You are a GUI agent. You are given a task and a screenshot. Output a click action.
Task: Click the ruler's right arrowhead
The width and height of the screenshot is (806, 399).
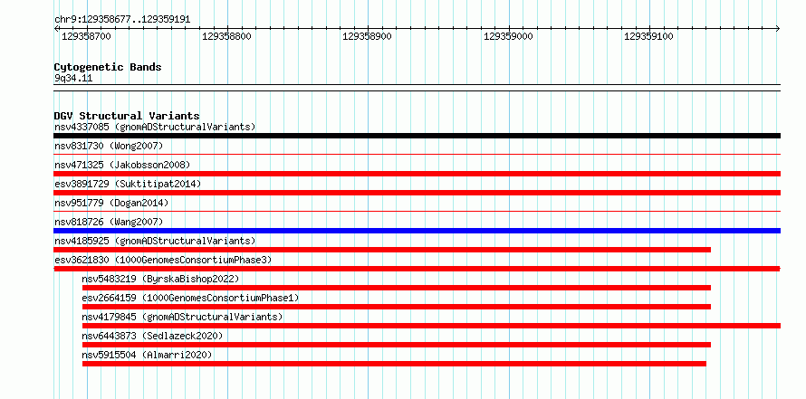[778, 28]
